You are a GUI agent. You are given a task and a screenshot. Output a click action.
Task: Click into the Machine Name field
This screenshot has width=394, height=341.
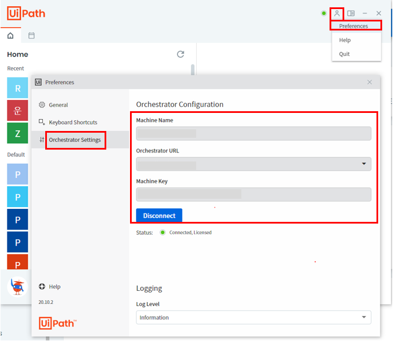tap(254, 134)
